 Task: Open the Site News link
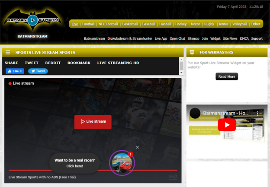(x=230, y=38)
